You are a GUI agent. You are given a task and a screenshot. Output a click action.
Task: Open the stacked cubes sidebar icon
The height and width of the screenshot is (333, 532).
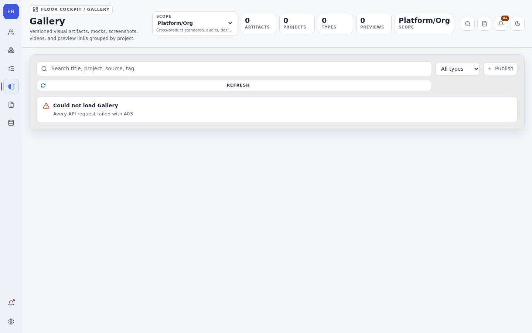(x=11, y=50)
